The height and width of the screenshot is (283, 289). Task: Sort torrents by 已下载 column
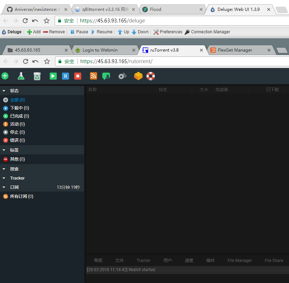point(266,90)
